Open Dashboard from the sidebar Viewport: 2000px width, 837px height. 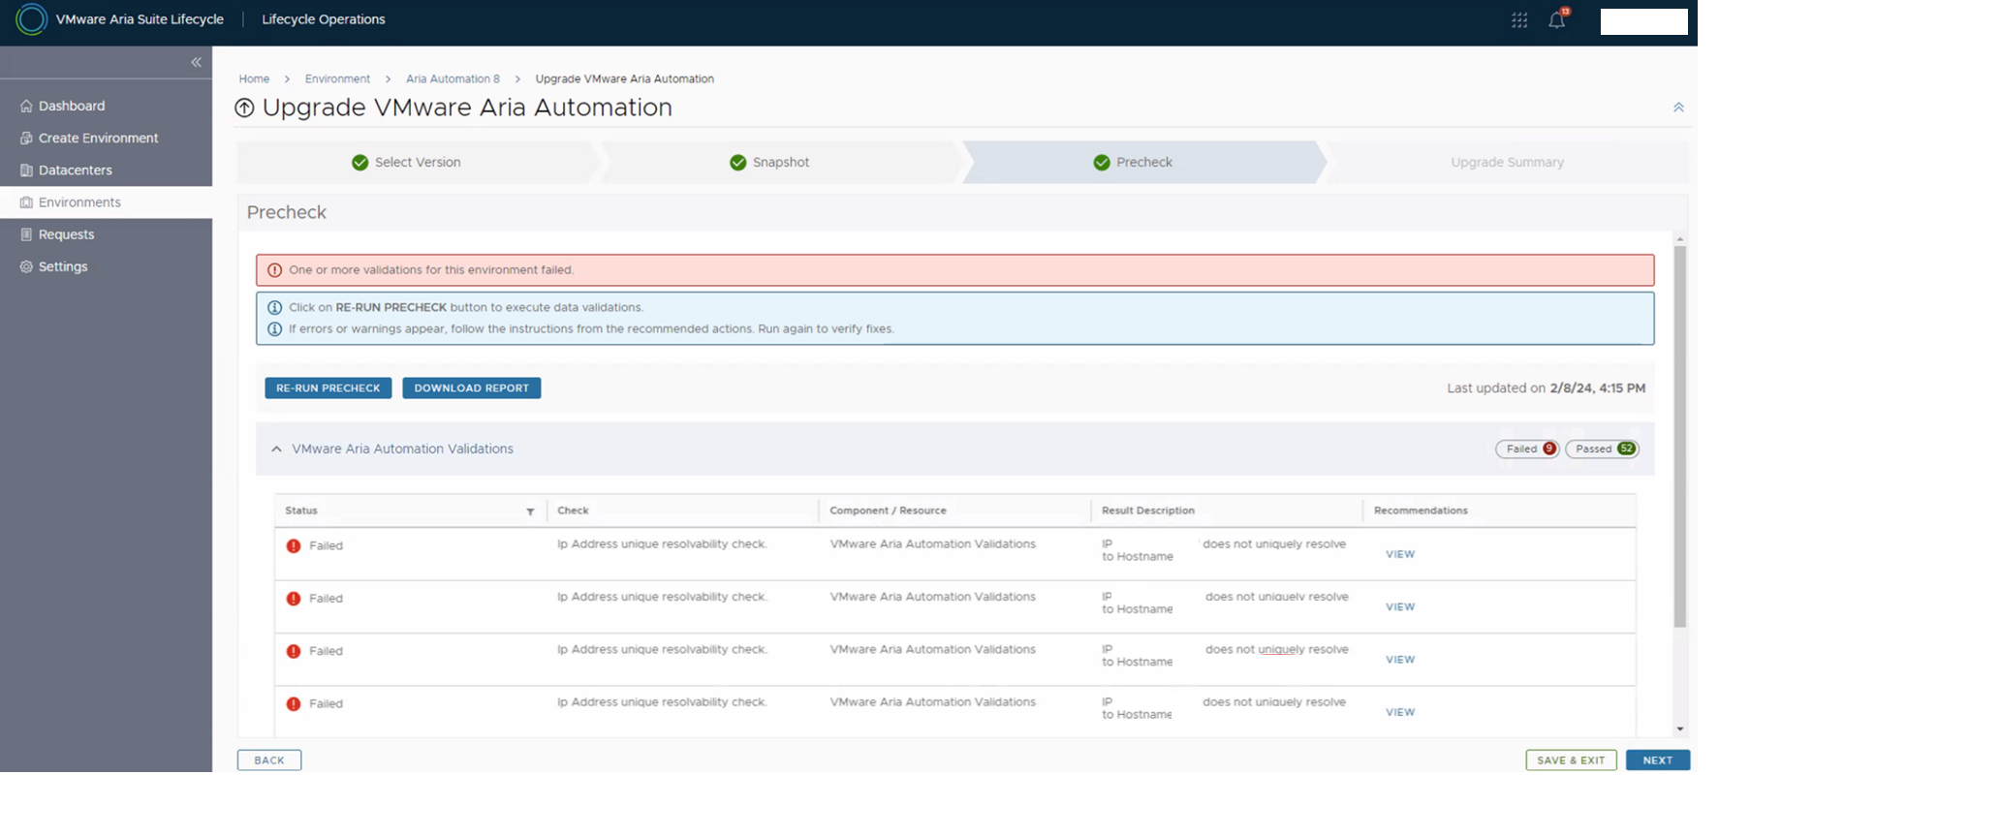pos(71,106)
